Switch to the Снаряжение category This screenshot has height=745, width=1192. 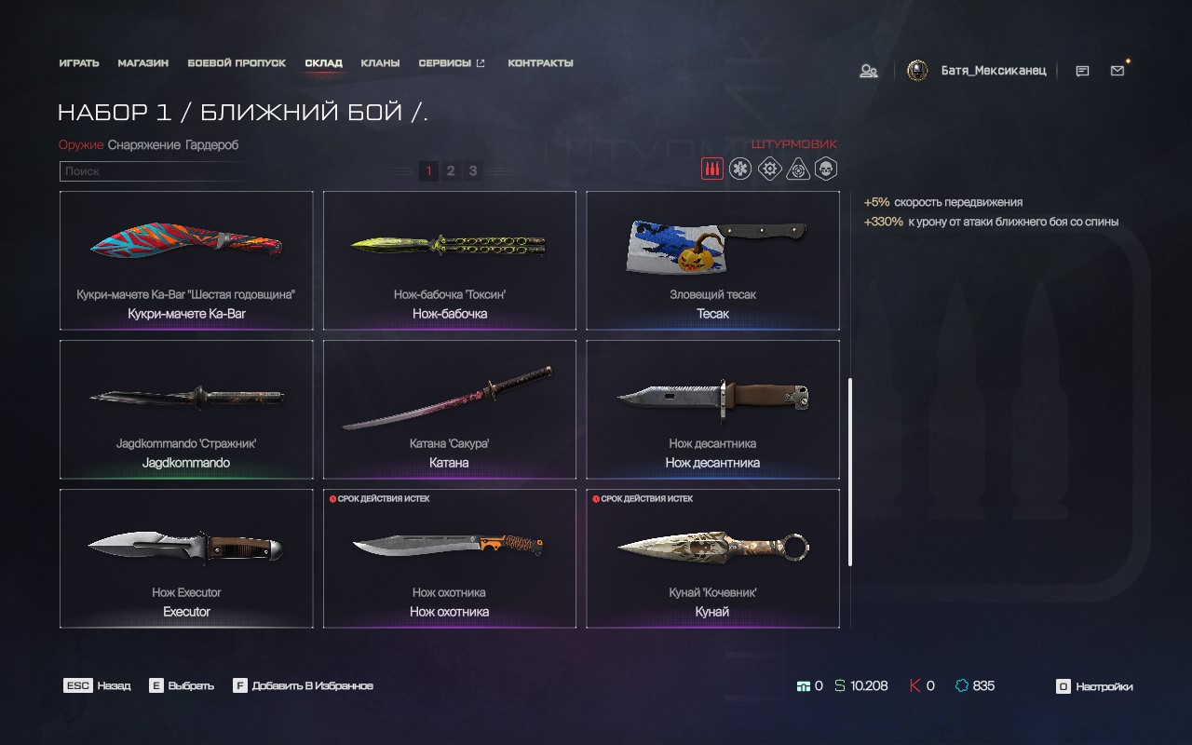point(144,145)
